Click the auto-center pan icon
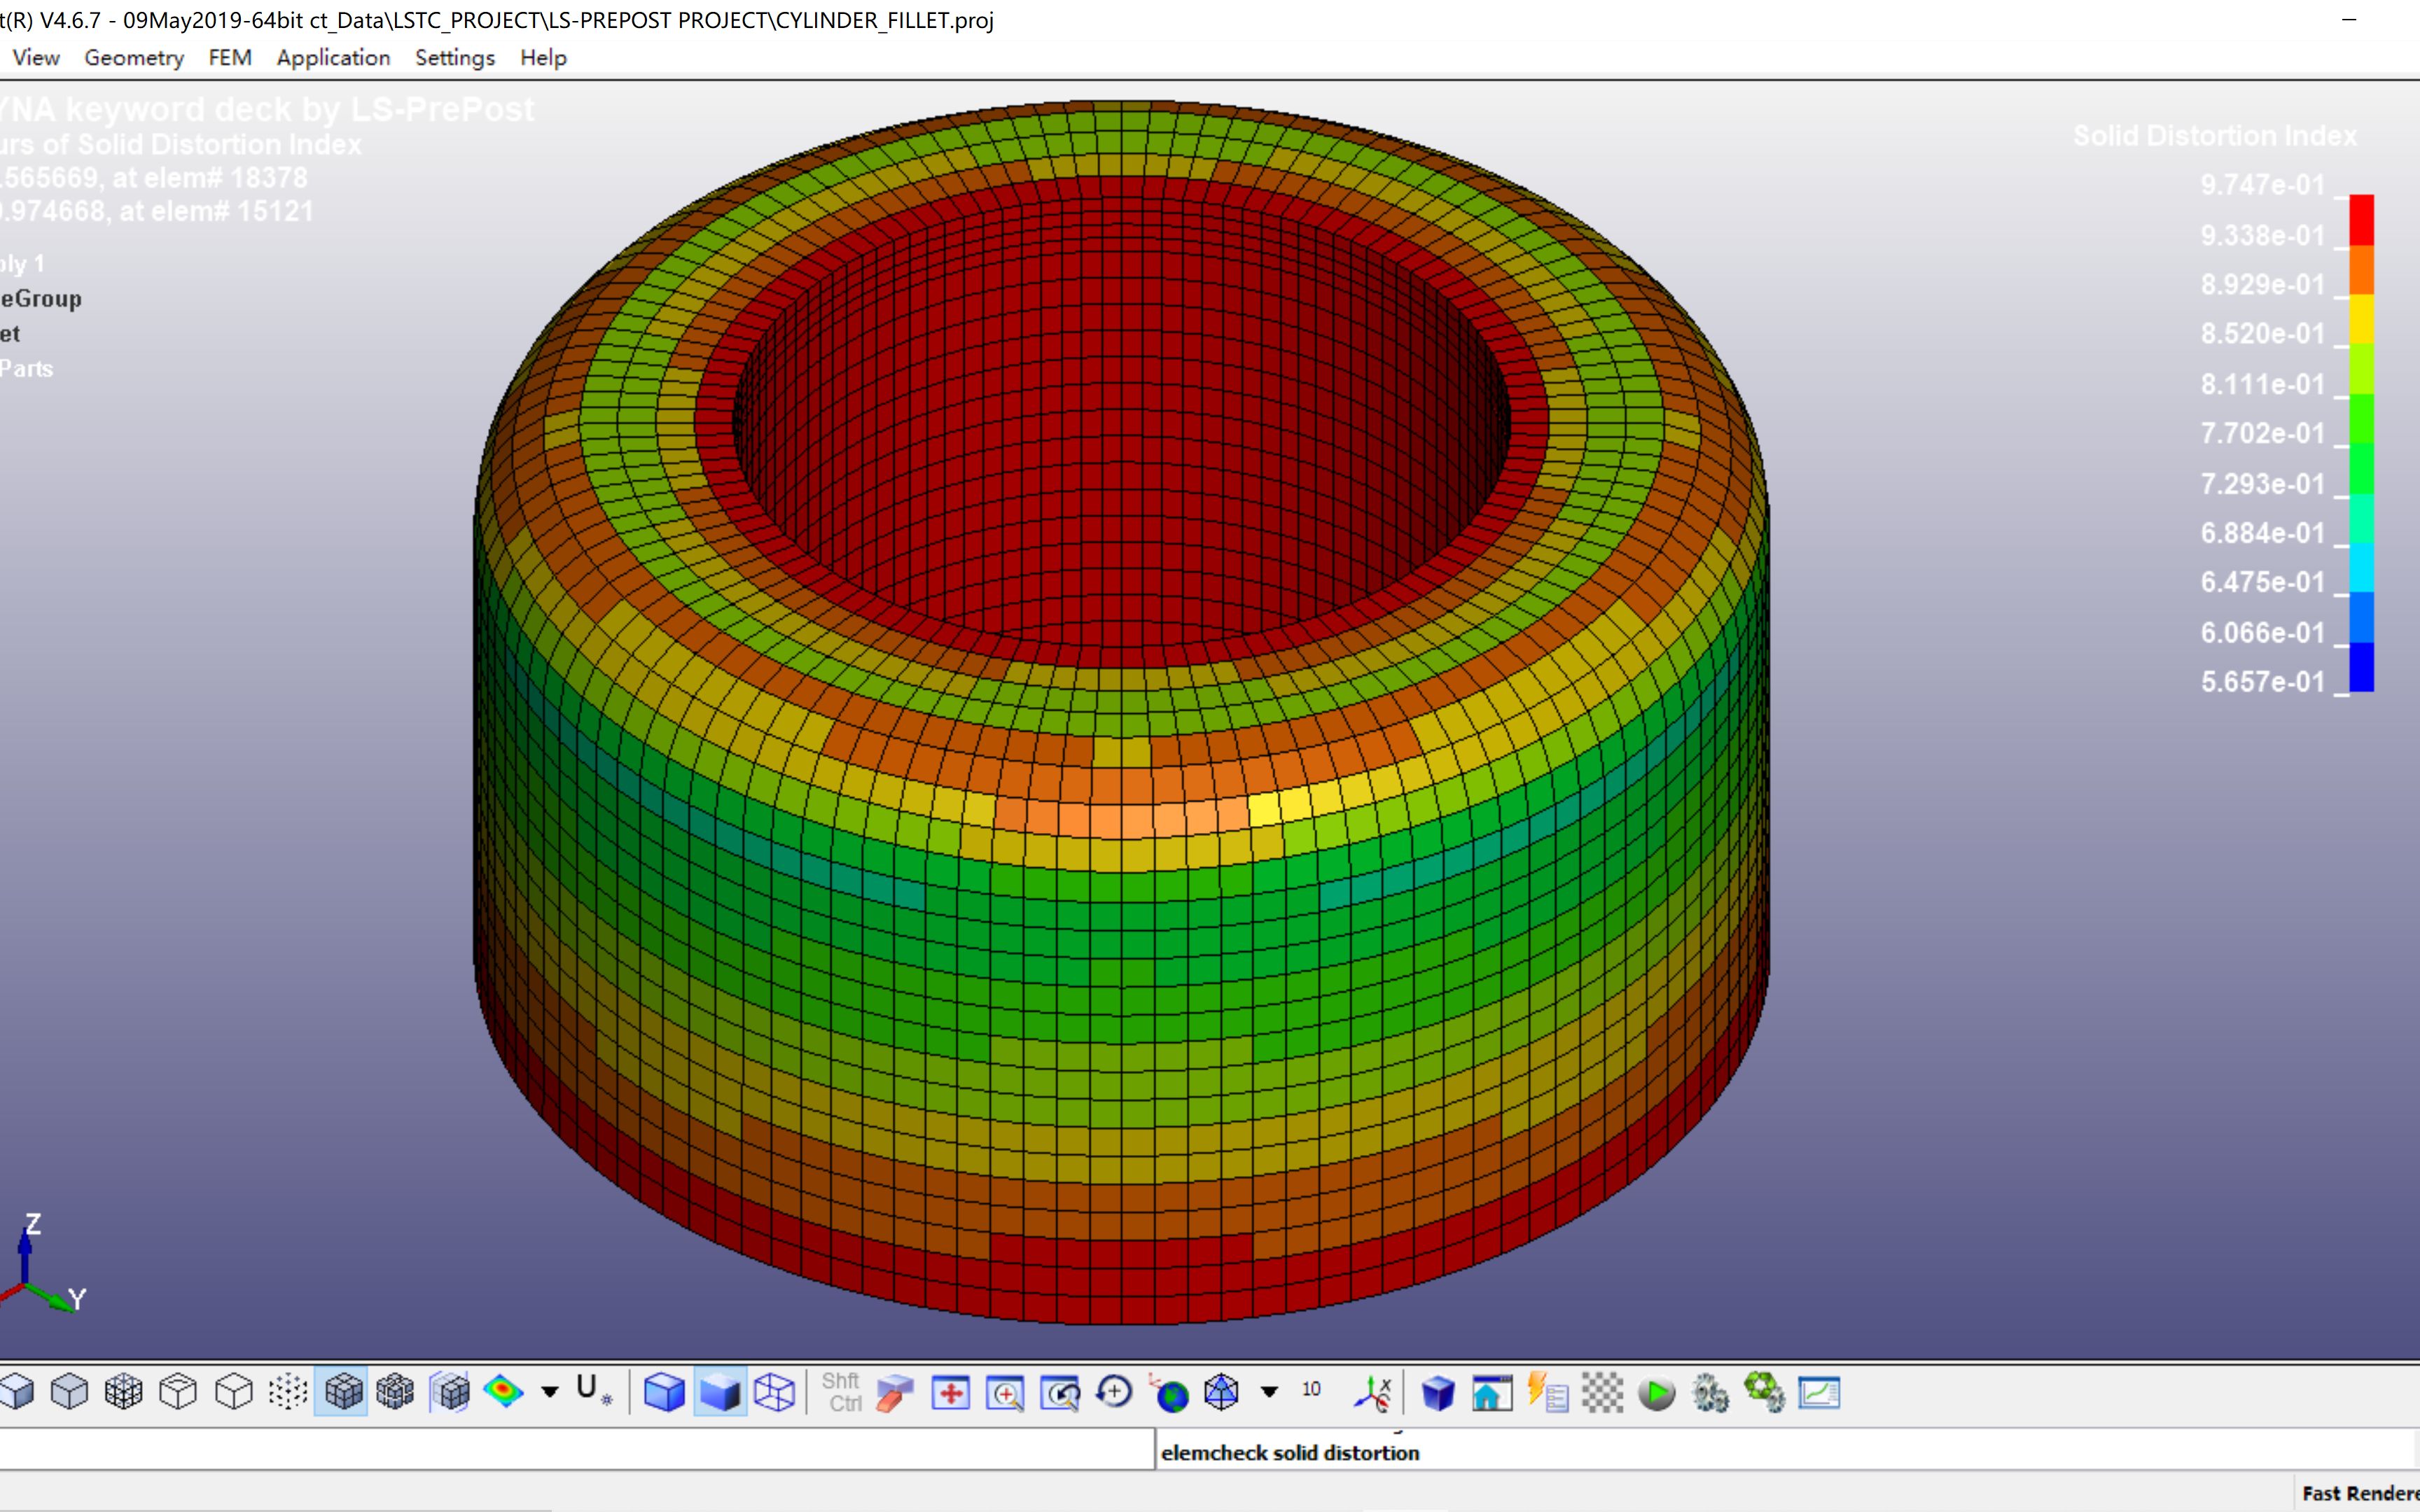2420x1512 pixels. (x=950, y=1392)
